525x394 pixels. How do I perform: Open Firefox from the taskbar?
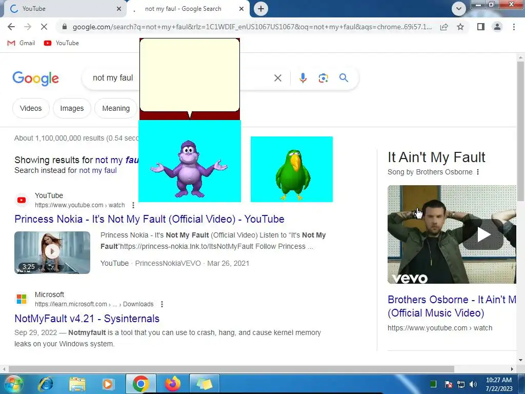tap(173, 384)
